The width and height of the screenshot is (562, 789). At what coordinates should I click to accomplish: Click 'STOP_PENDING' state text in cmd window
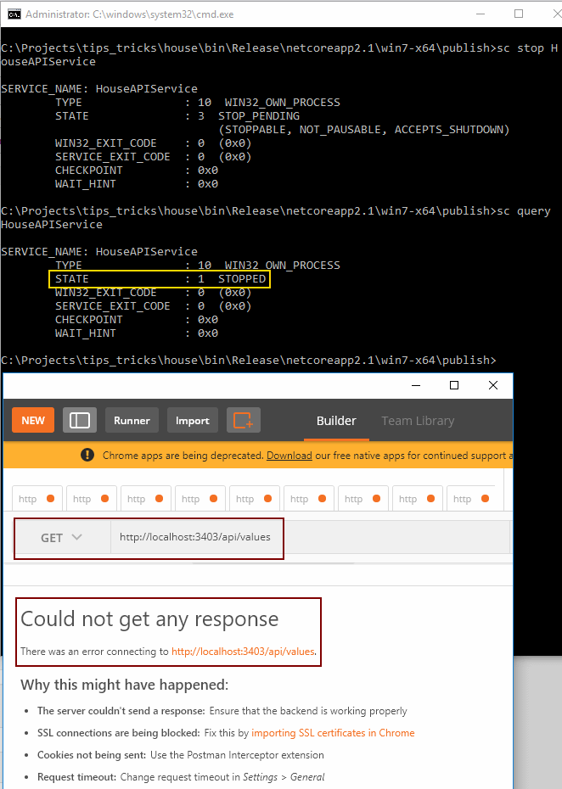click(259, 115)
